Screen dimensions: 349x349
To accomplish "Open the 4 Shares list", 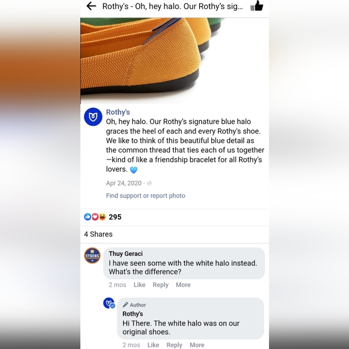I will tap(98, 234).
